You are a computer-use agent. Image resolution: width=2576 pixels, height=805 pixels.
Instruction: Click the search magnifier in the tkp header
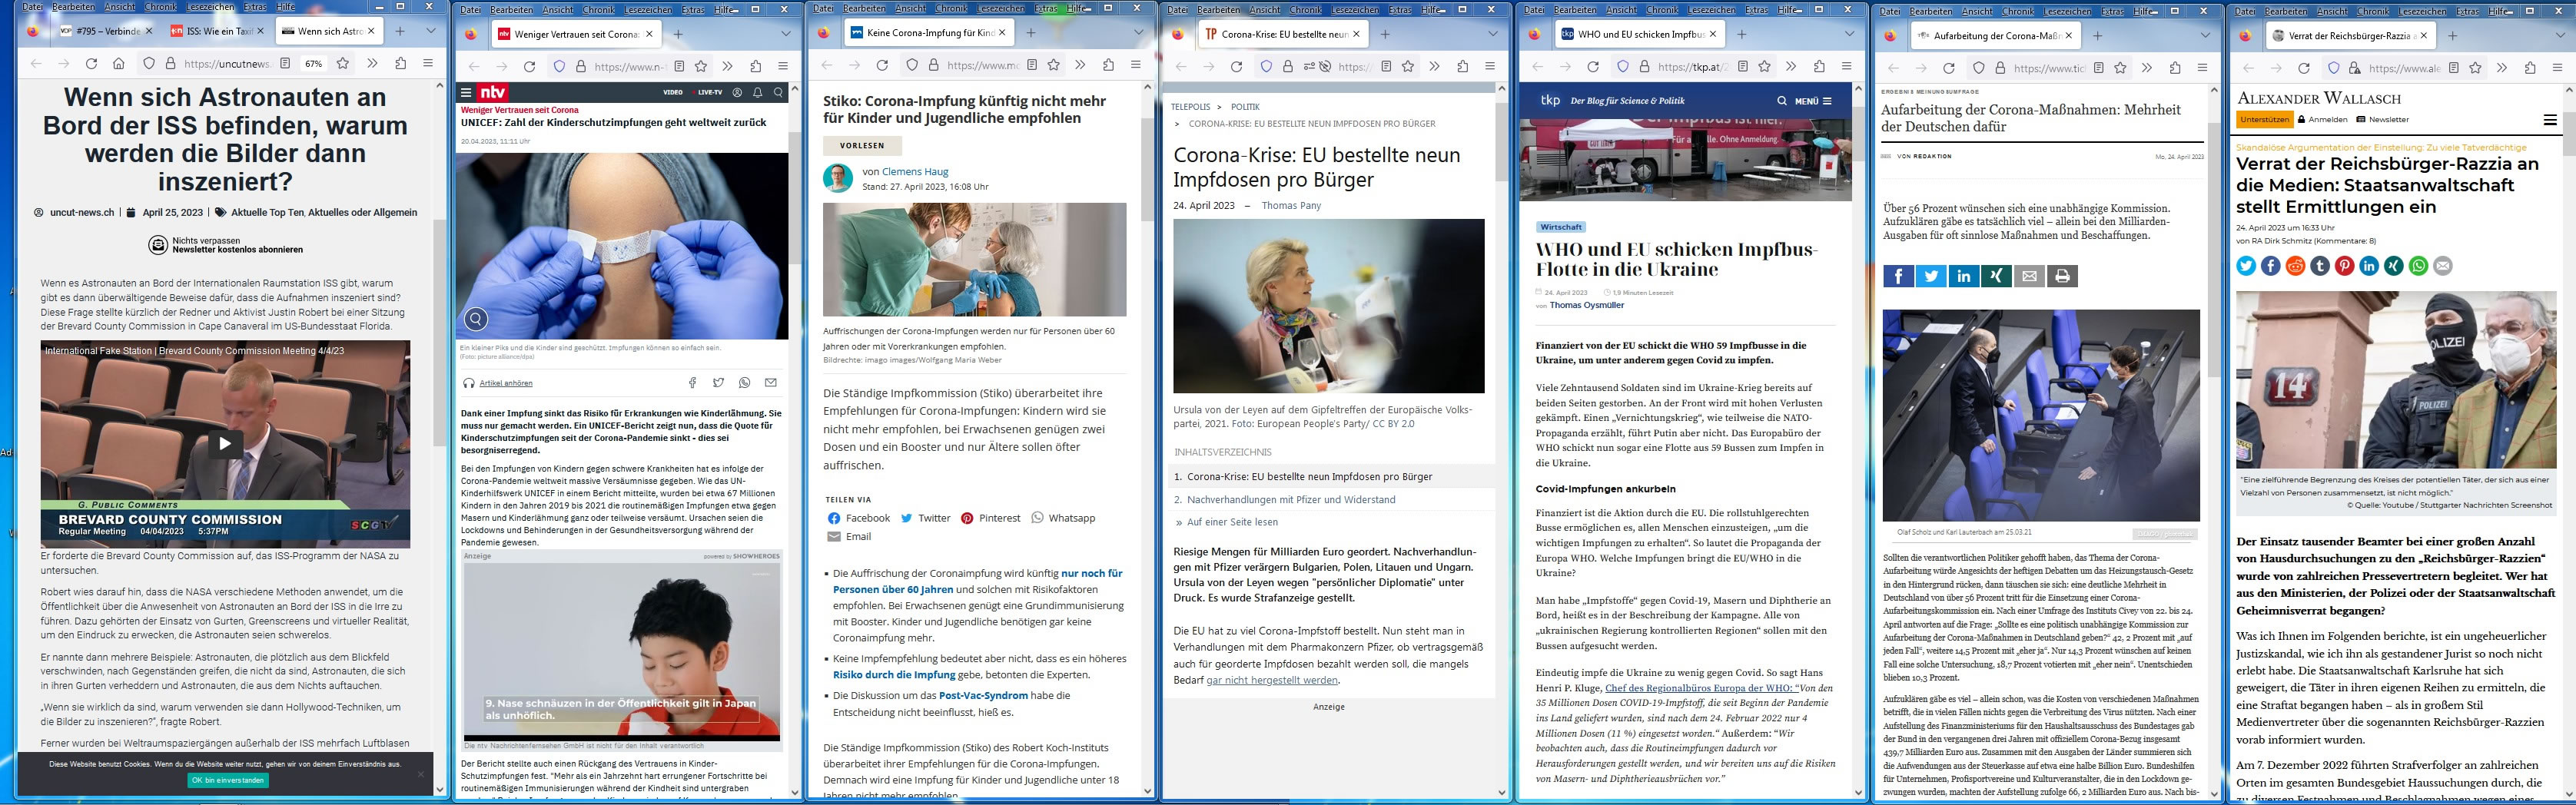click(x=1781, y=101)
